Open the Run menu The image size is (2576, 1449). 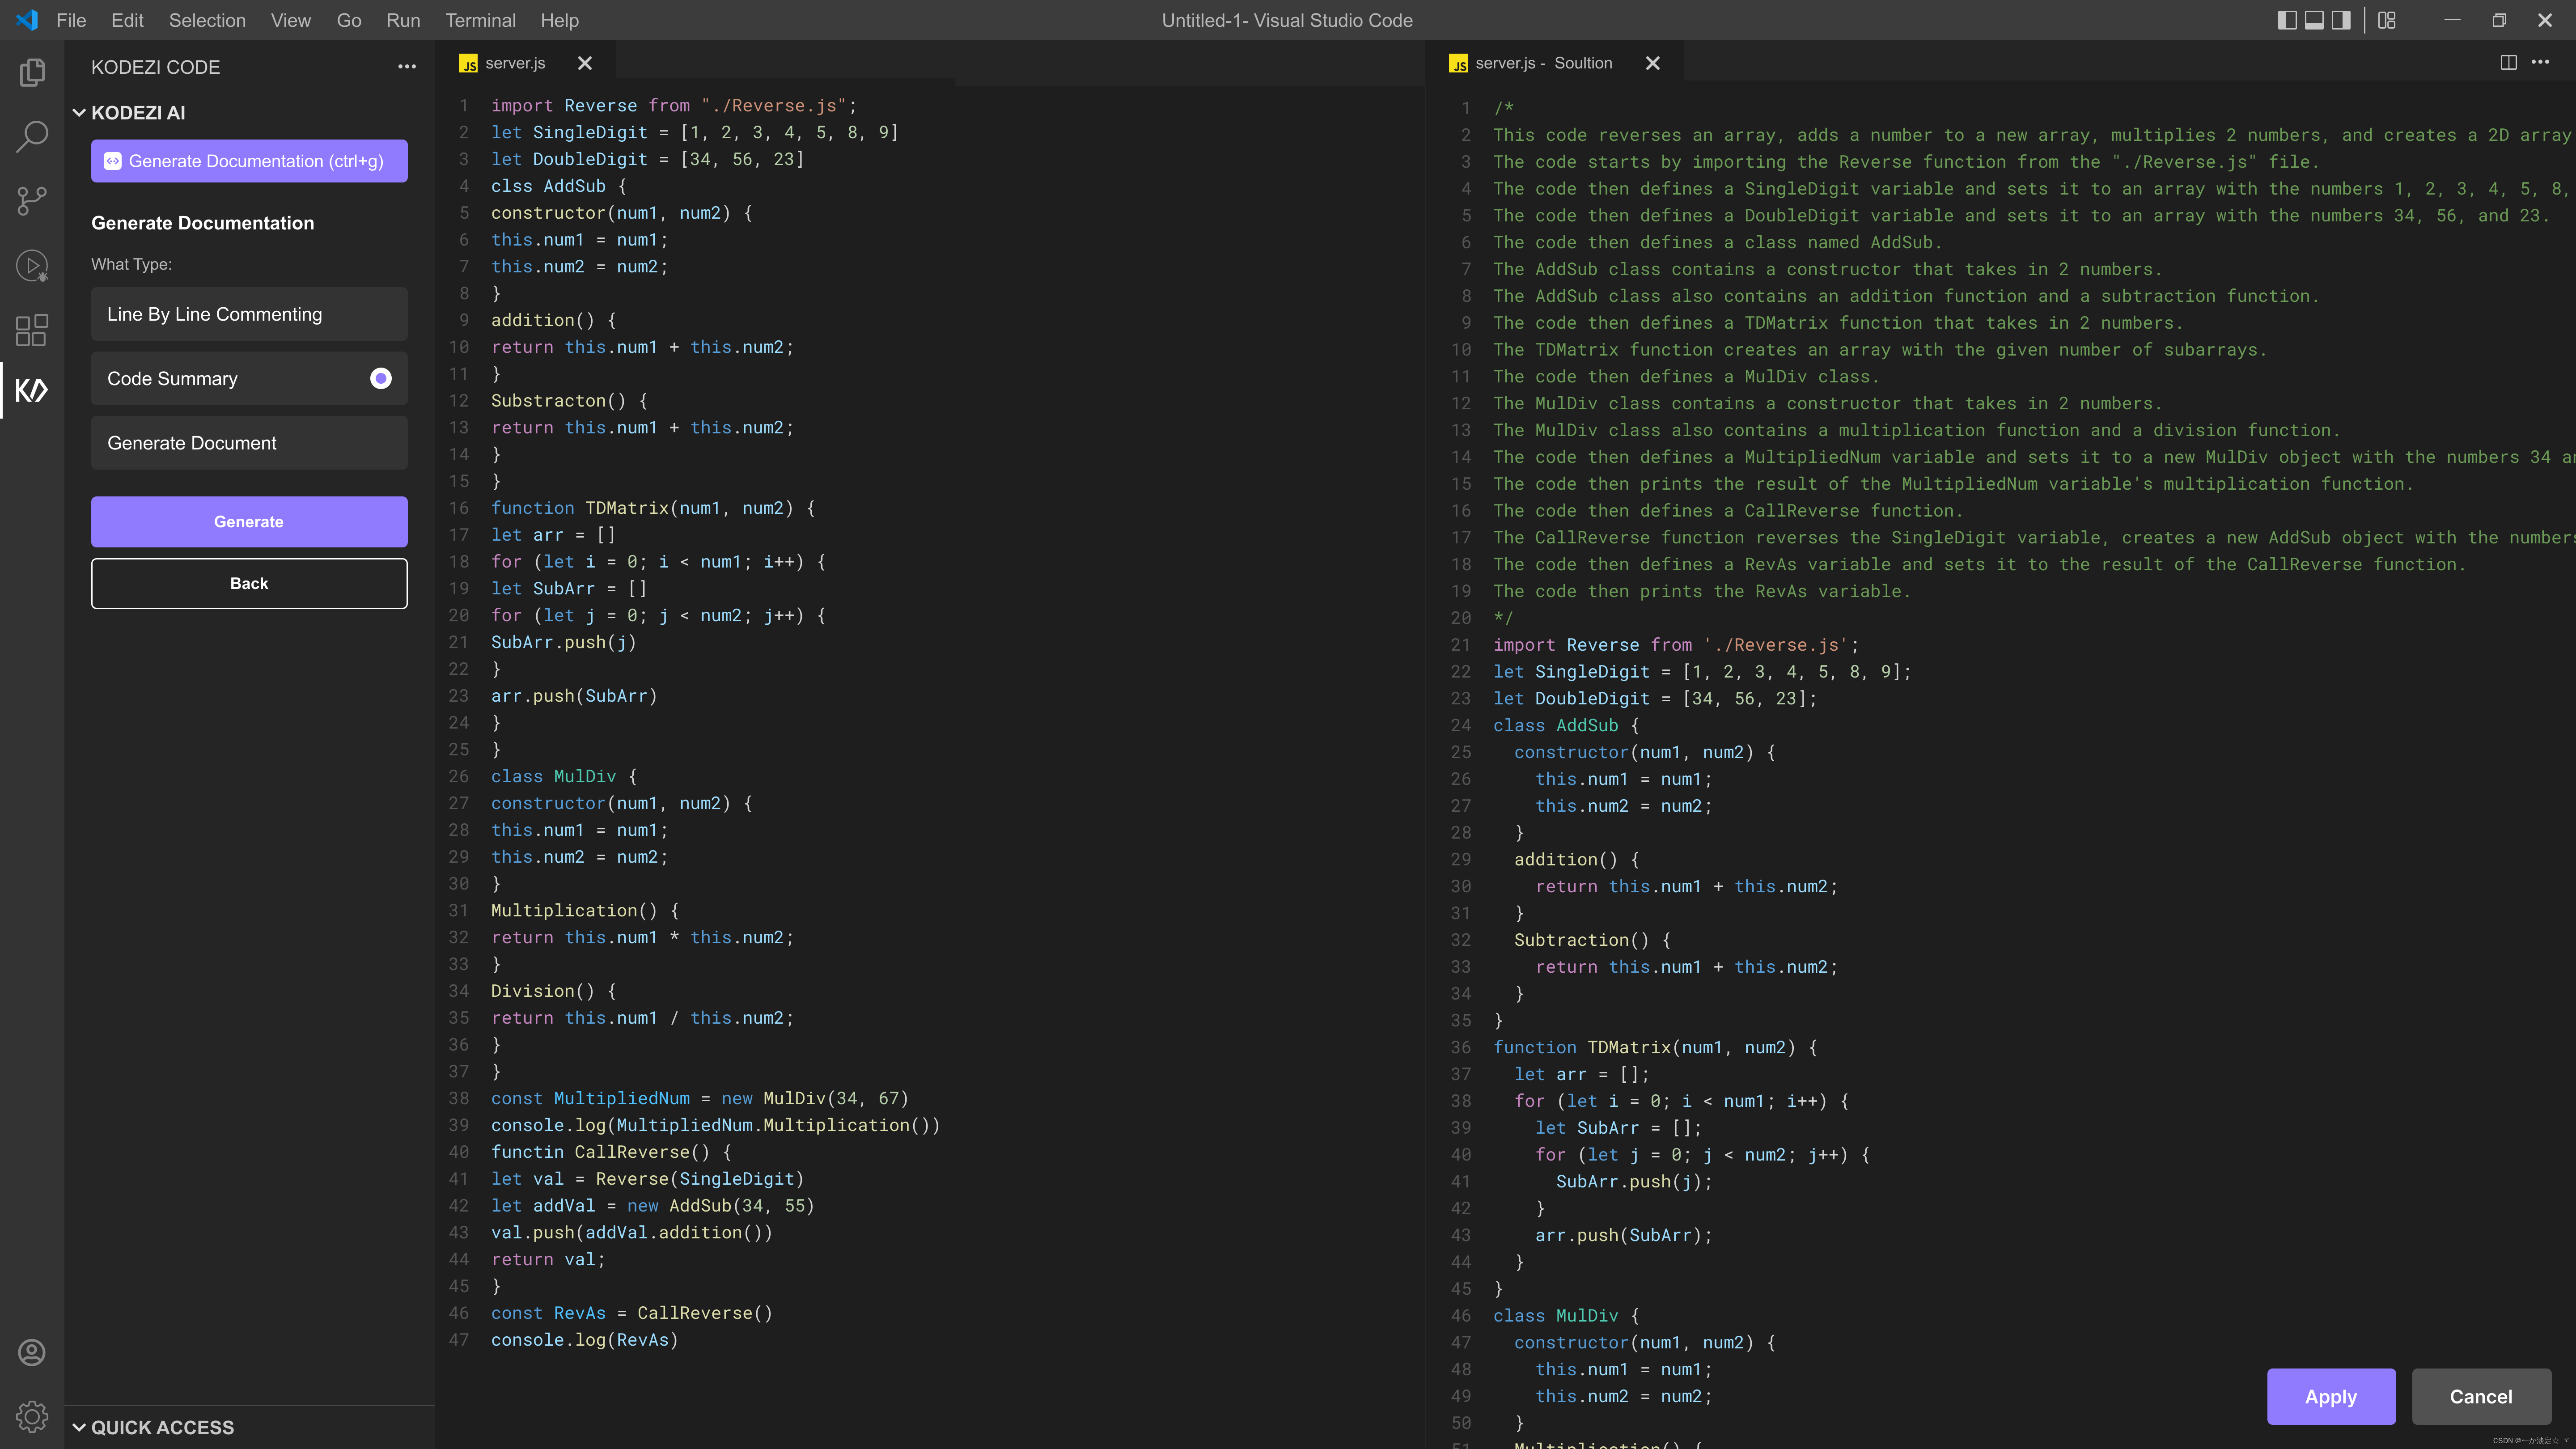(403, 20)
